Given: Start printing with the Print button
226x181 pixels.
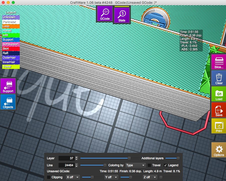Looking at the screenshot, I should 219,126.
